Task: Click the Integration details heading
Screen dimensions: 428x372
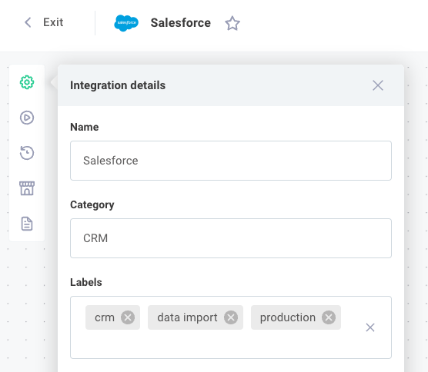Action: tap(118, 85)
